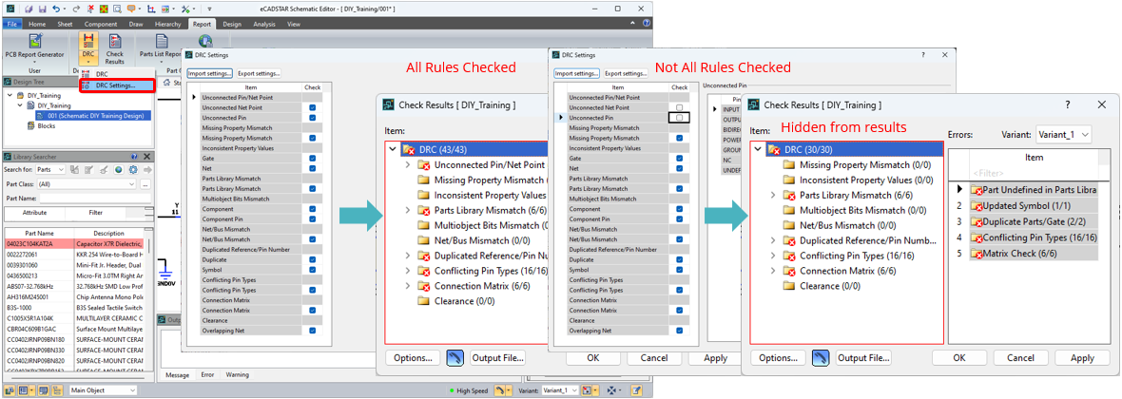Viewport: 1122px width, 399px height.
Task: Toggle Overlapping Net checkbox in first DRC Settings
Action: click(x=312, y=331)
